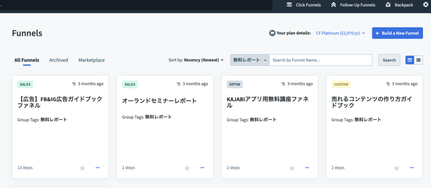Open the Marketplace tab

pyautogui.click(x=91, y=60)
